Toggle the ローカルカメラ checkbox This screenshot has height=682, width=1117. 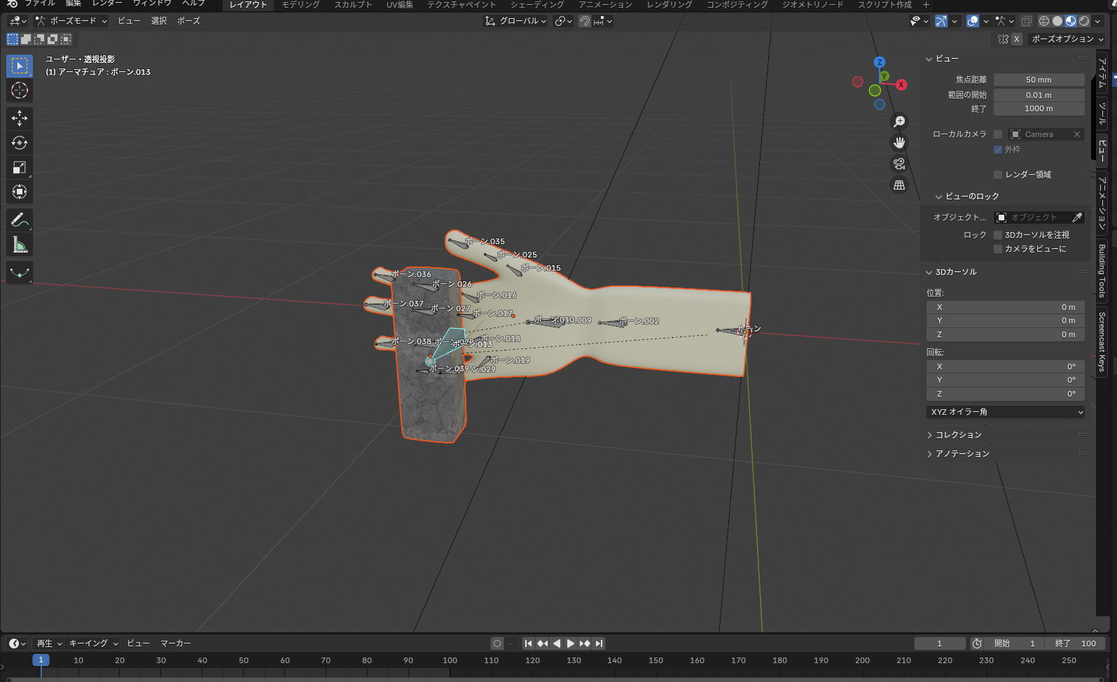998,134
